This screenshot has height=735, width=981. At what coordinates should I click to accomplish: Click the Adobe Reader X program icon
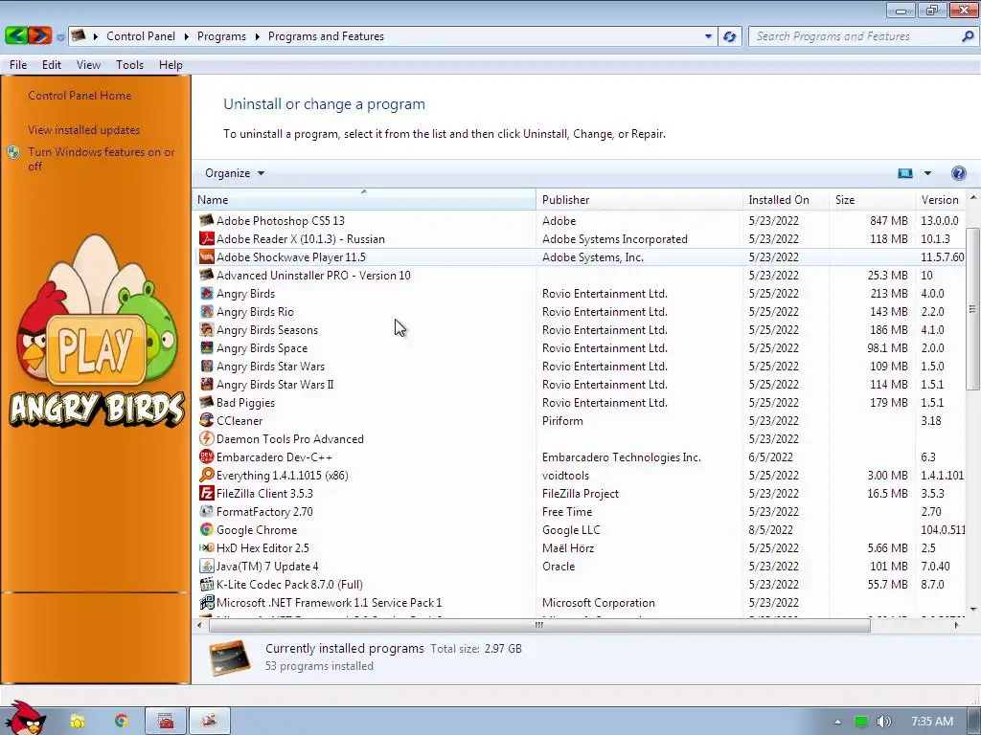[207, 238]
